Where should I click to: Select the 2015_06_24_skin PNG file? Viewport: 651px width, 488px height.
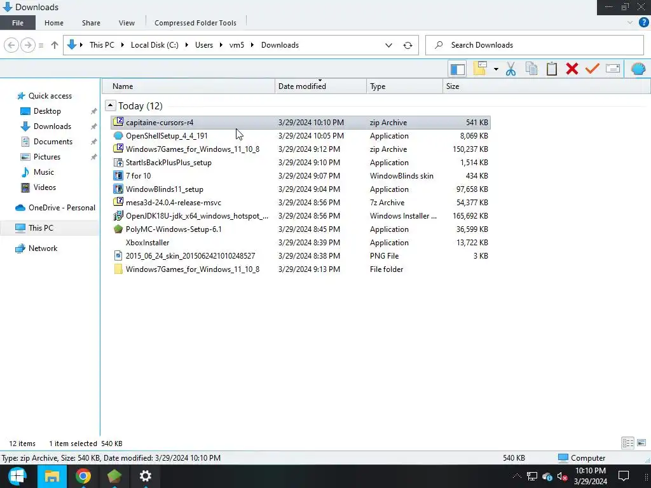click(301, 256)
